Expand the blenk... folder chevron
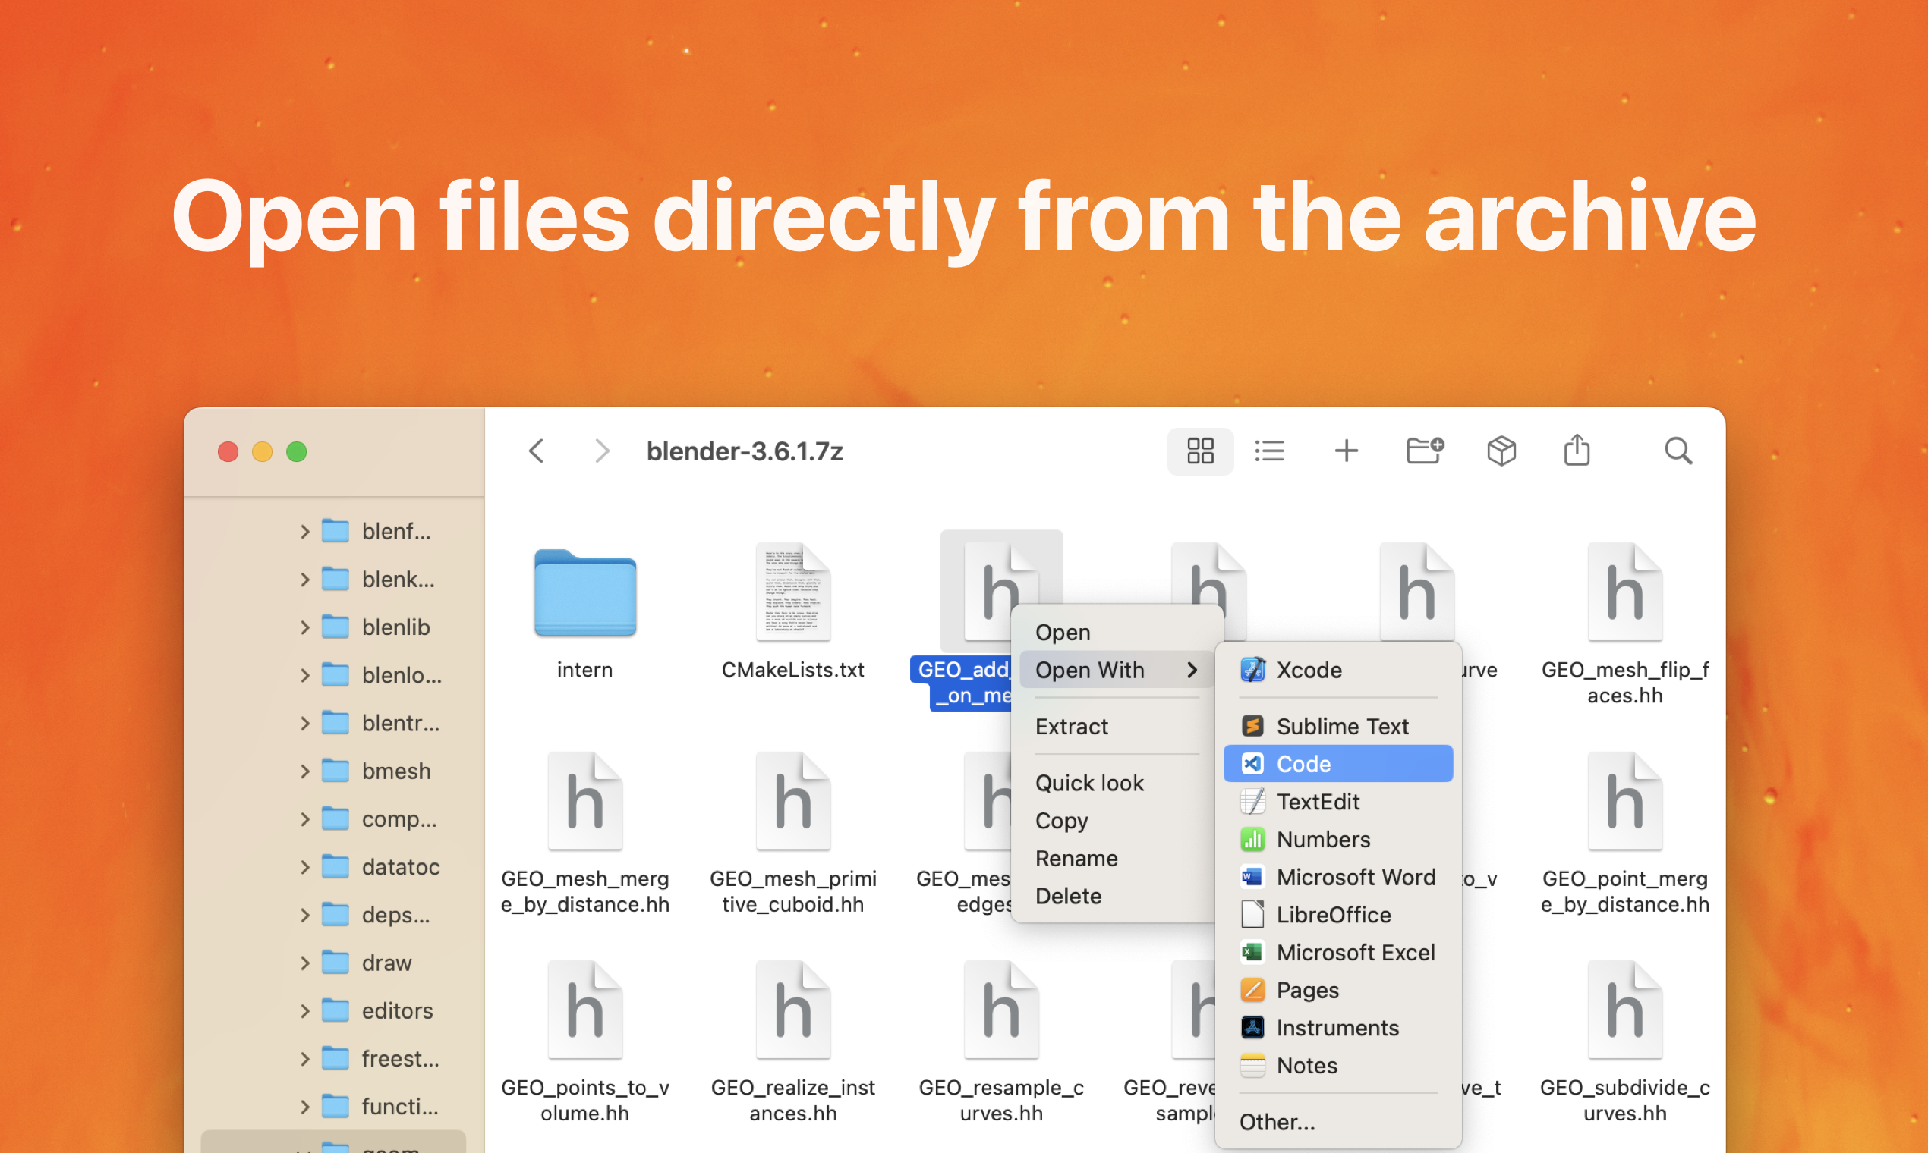Viewport: 1928px width, 1153px height. [304, 580]
